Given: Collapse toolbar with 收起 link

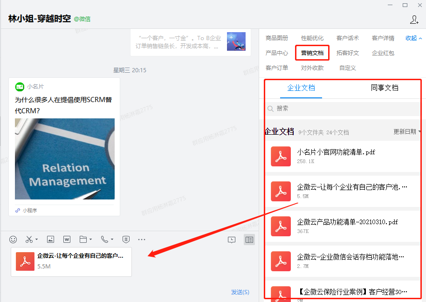Looking at the screenshot, I should click(414, 38).
